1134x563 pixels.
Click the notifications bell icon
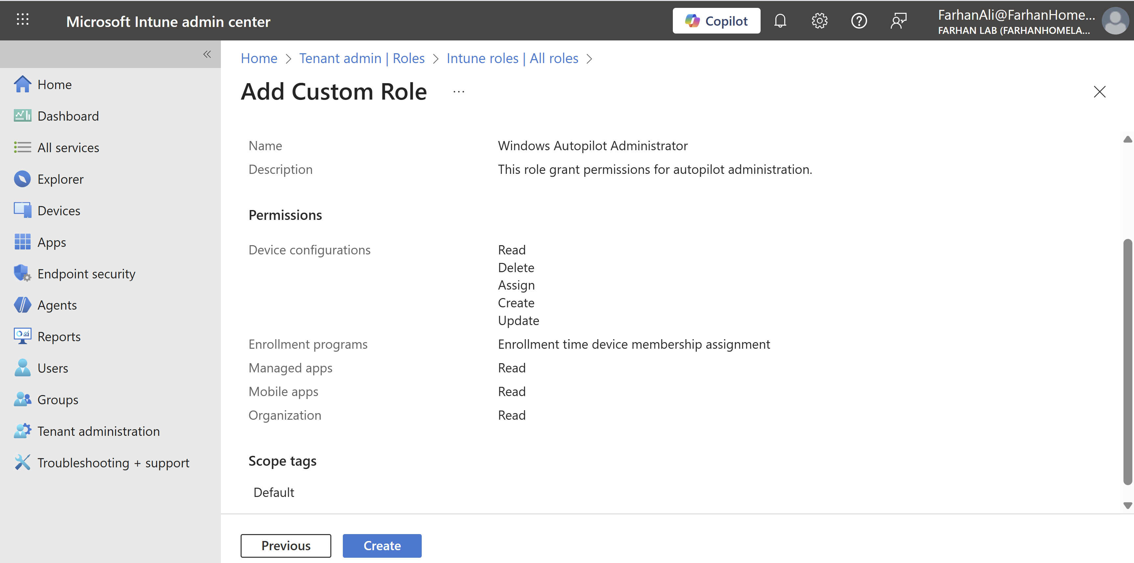pos(780,21)
